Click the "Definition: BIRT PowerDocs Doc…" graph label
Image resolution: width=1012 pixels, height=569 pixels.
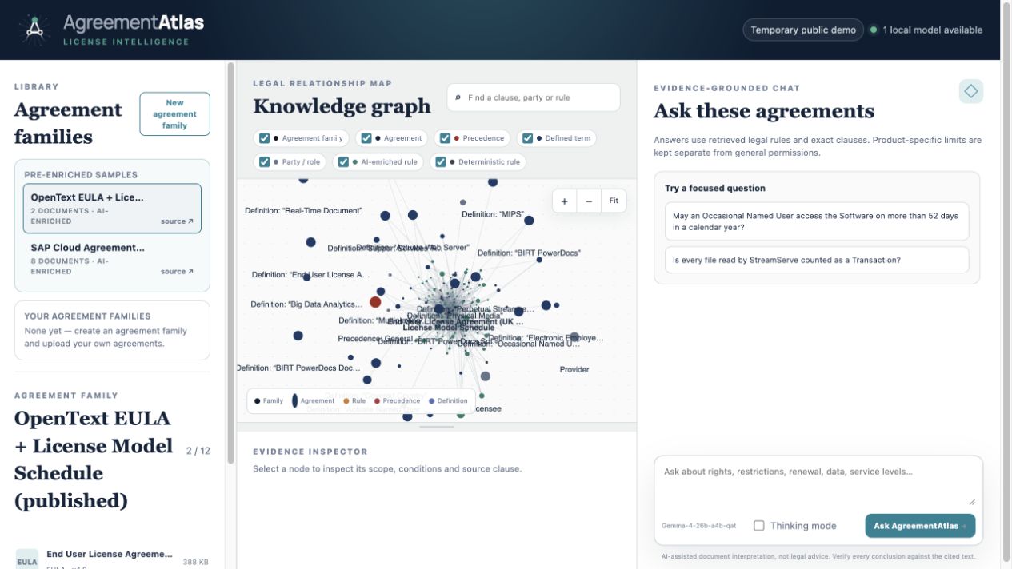[299, 368]
